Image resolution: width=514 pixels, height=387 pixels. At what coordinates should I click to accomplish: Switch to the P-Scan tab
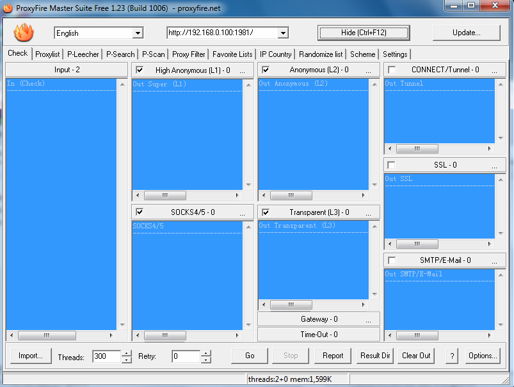point(154,54)
